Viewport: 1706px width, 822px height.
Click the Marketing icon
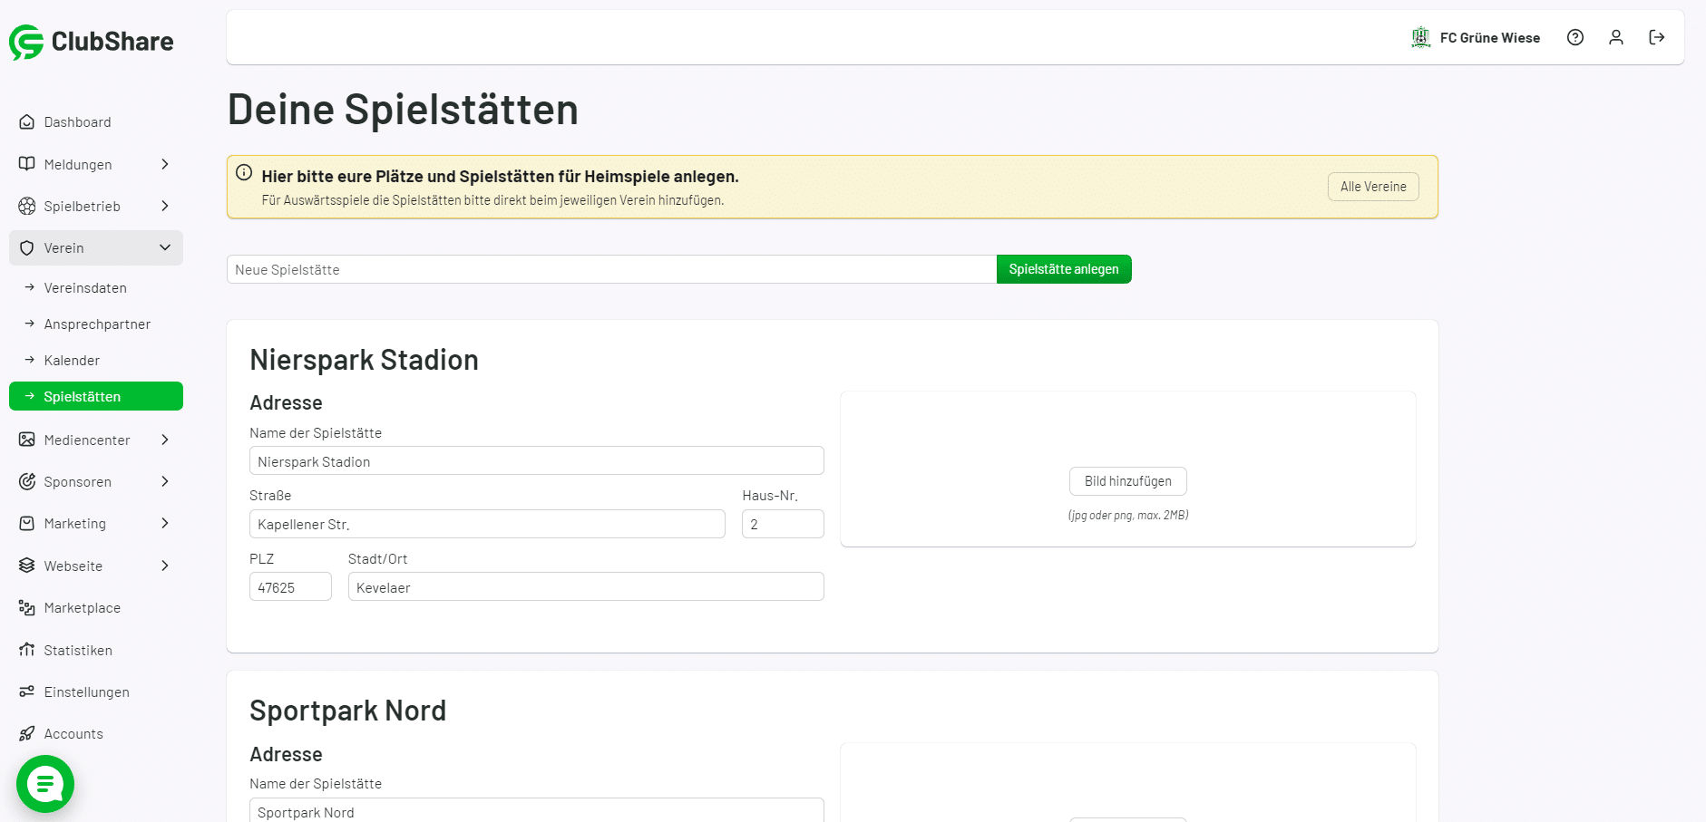click(27, 523)
